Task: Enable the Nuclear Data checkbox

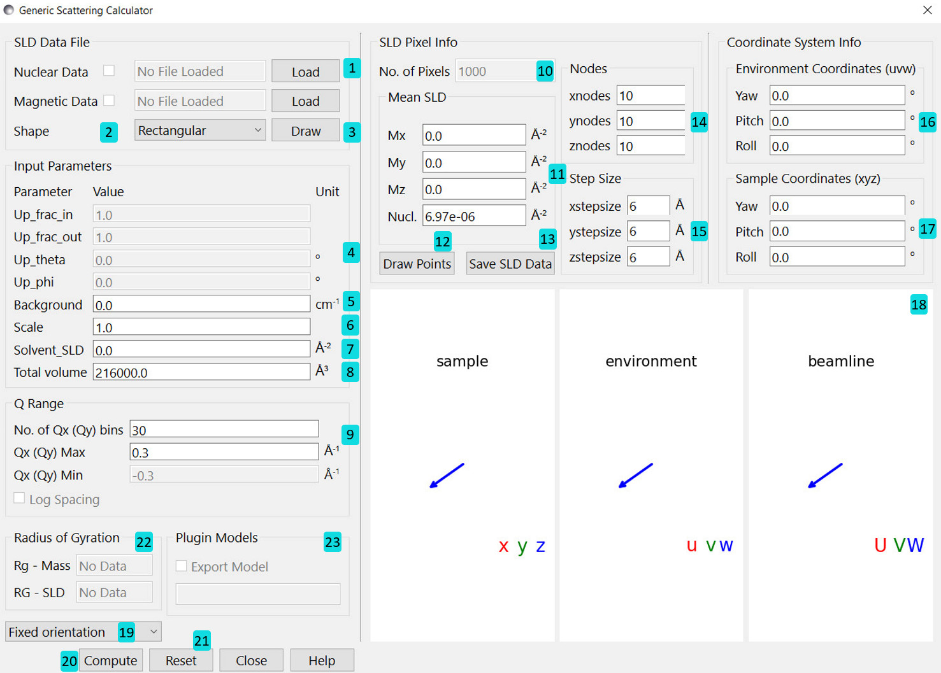Action: [x=109, y=71]
